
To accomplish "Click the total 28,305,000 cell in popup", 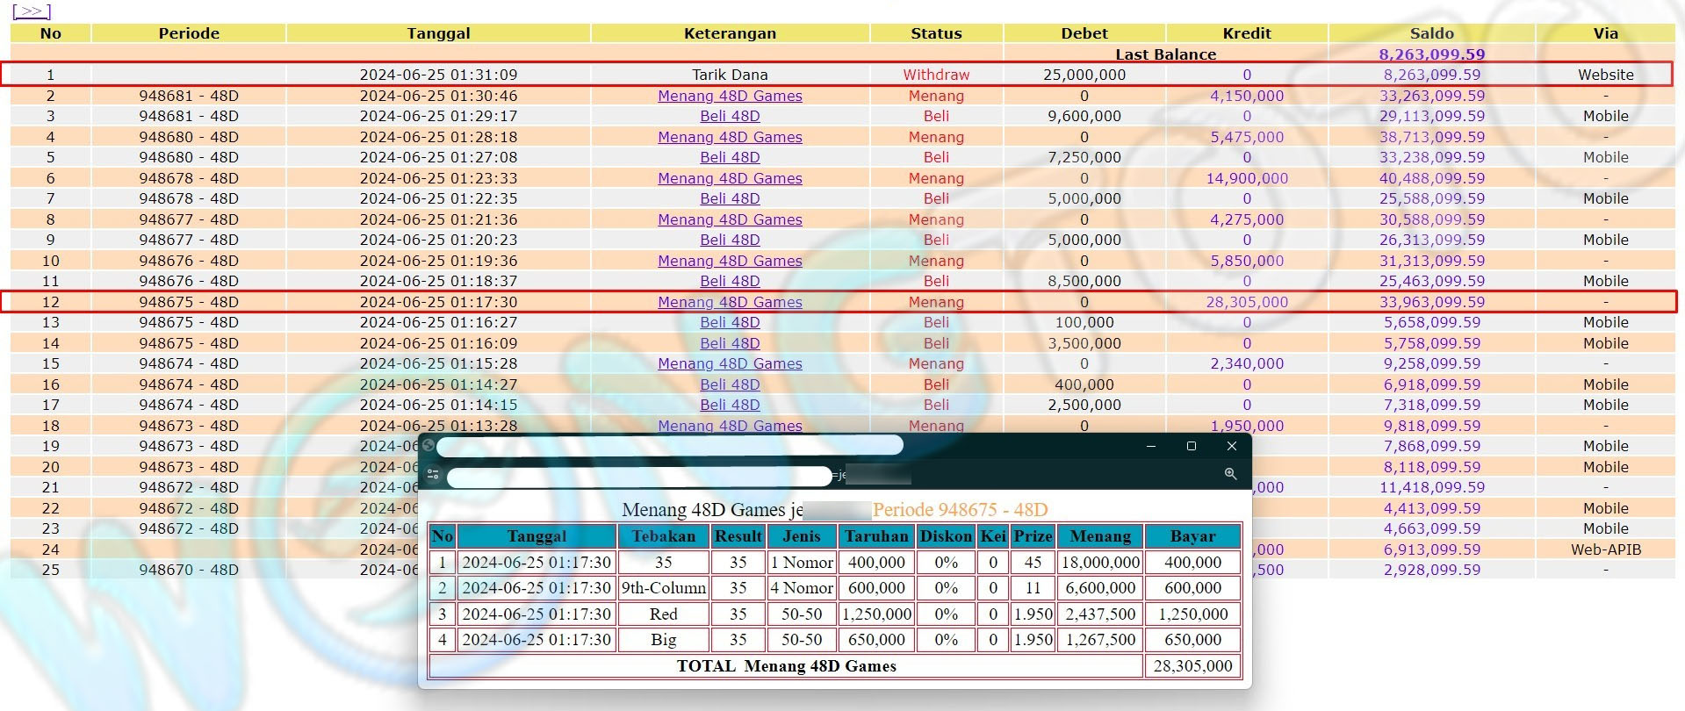I will tap(1192, 666).
